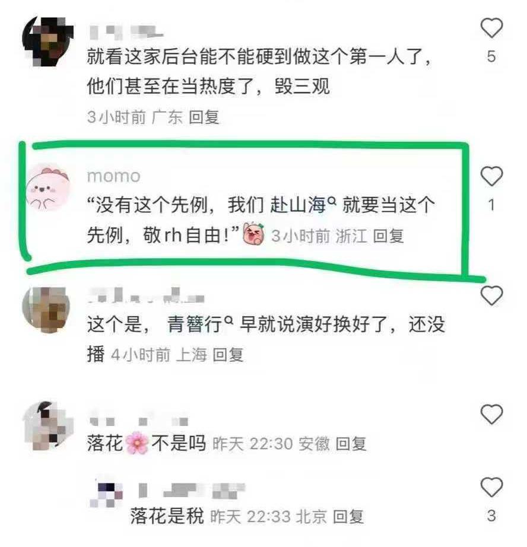Open pixelated avatar of top commenter

(48, 41)
